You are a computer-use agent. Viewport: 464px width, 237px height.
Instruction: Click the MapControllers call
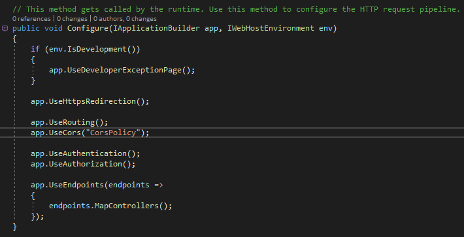click(x=127, y=206)
